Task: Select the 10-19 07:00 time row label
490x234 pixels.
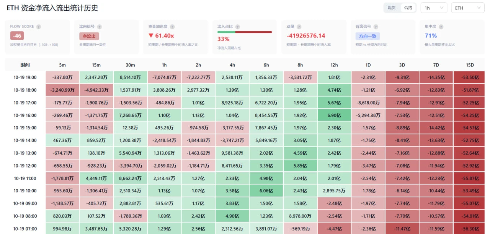Action: pyautogui.click(x=25, y=229)
